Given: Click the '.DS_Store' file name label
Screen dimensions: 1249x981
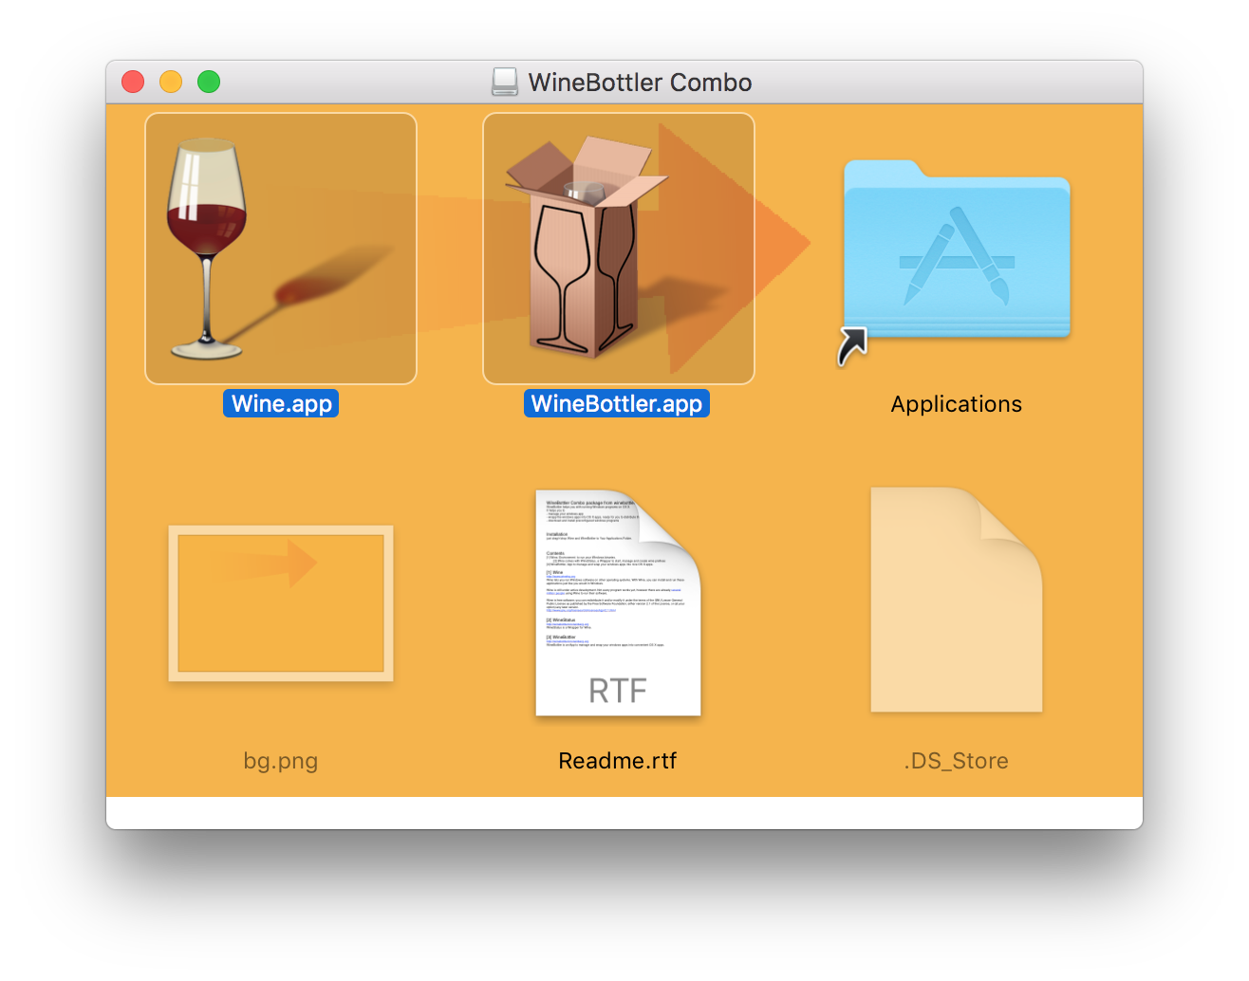Looking at the screenshot, I should pyautogui.click(x=957, y=761).
